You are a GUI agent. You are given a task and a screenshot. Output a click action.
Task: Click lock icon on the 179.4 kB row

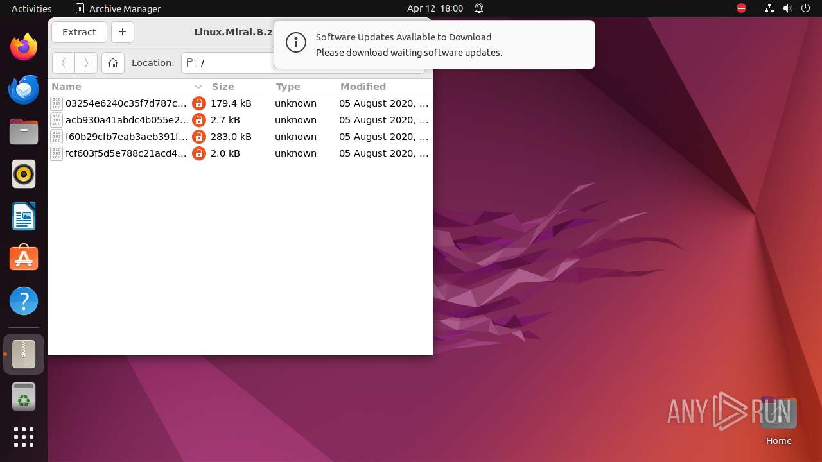pyautogui.click(x=199, y=103)
